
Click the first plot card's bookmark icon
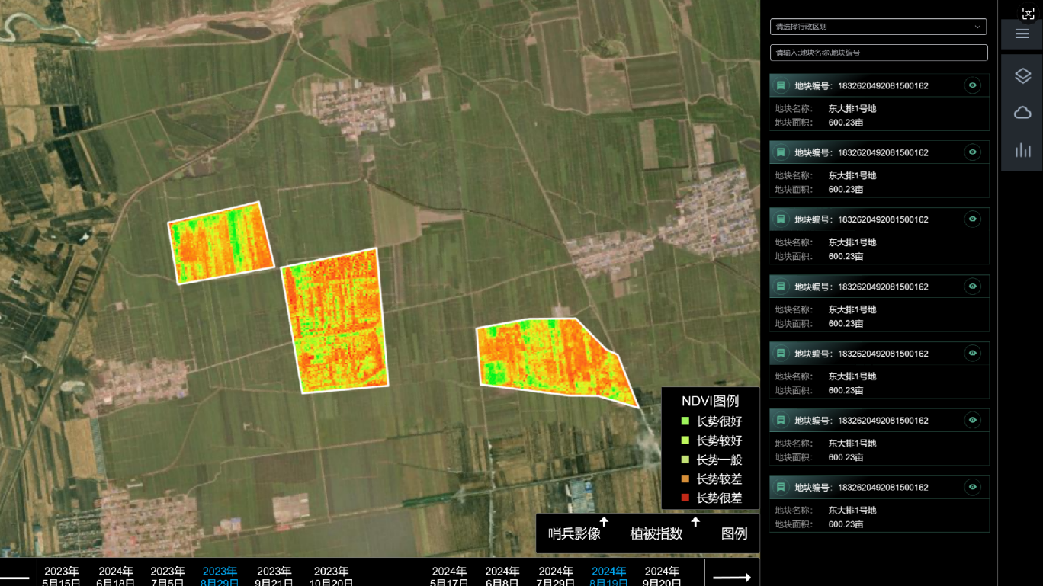(x=781, y=85)
